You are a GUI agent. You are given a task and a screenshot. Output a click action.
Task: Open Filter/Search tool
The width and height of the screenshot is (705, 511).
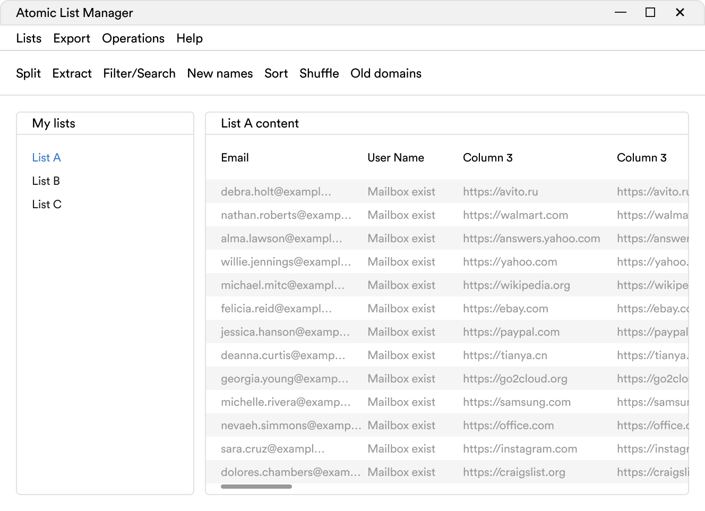[x=139, y=73]
